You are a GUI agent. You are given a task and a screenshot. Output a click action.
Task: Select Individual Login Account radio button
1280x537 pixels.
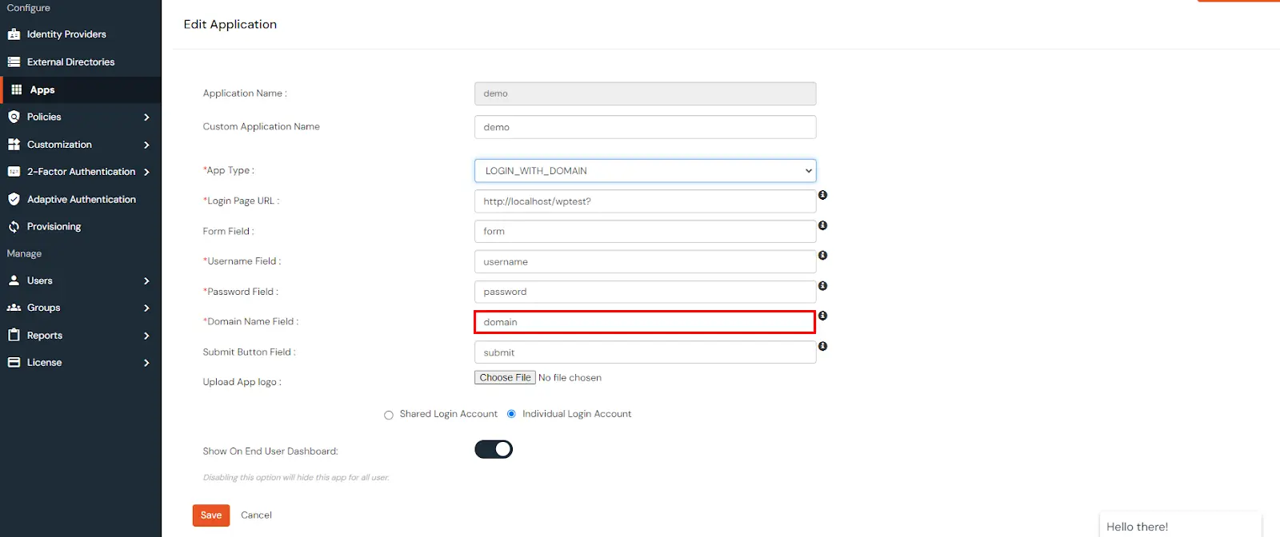point(511,414)
